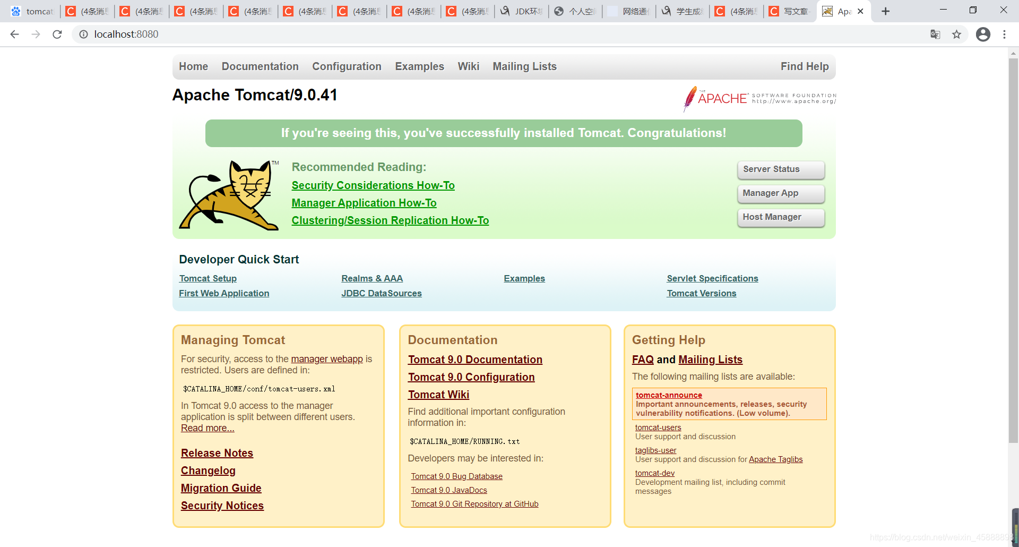The width and height of the screenshot is (1019, 547).
Task: Open the Migration Guide link
Action: (221, 488)
